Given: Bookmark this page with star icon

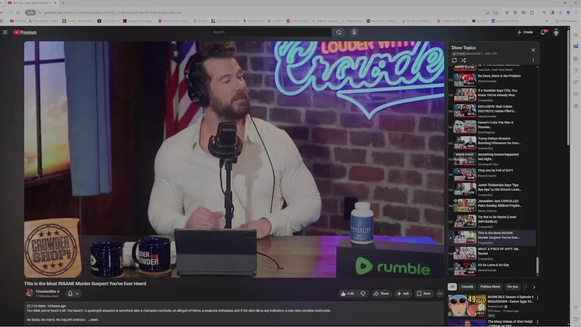Looking at the screenshot, I should [496, 13].
